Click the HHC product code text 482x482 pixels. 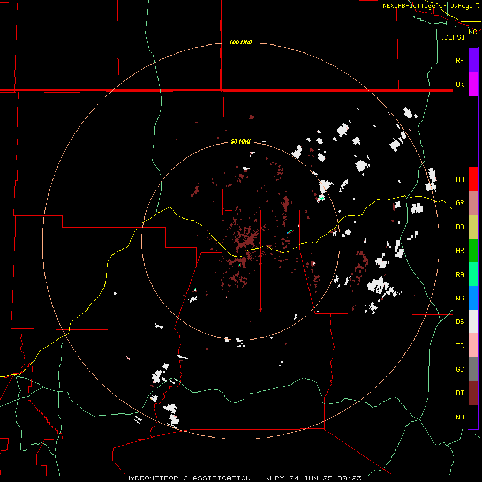tap(470, 32)
